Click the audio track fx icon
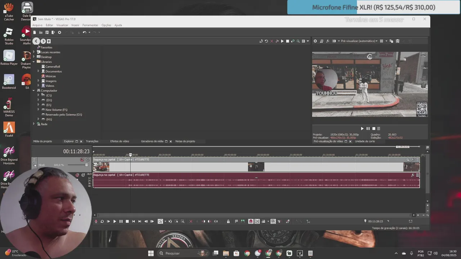This screenshot has height=259, width=461. (x=413, y=175)
